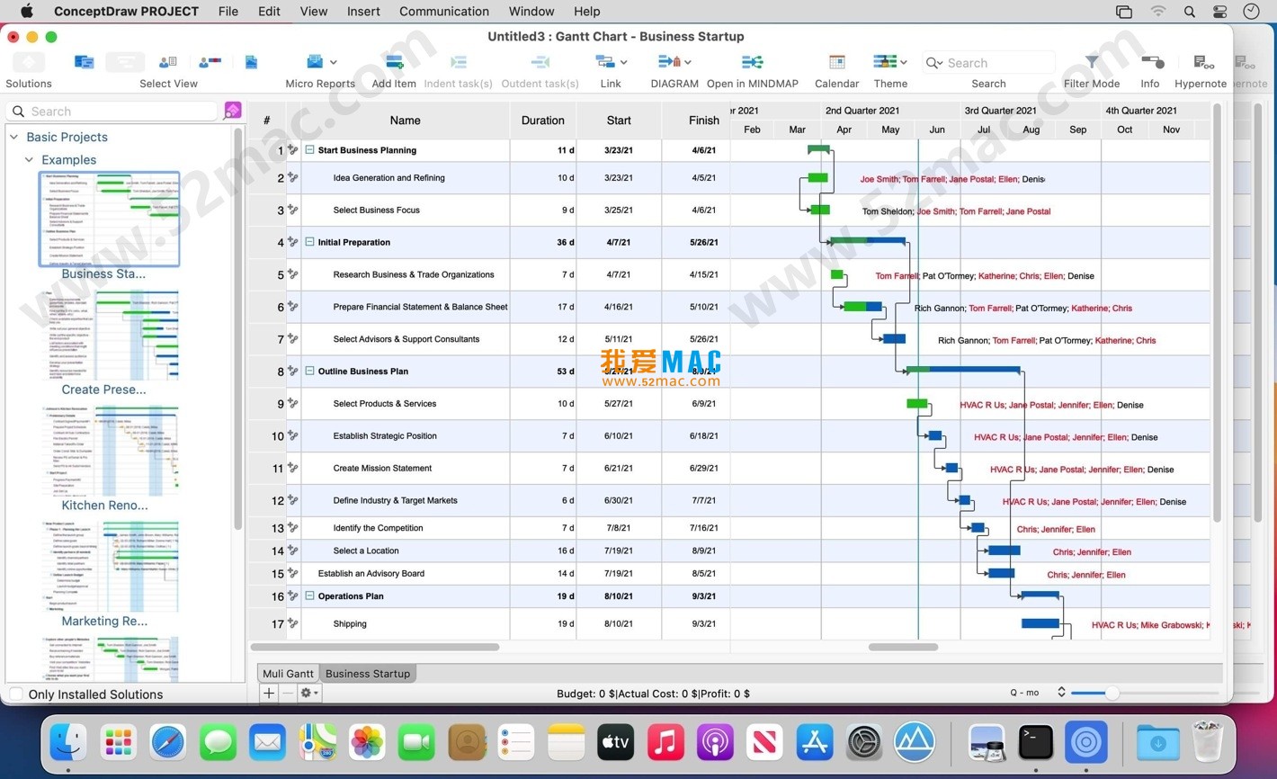Adjust the timeline zoom slider
This screenshot has height=779, width=1277.
[x=1112, y=693]
